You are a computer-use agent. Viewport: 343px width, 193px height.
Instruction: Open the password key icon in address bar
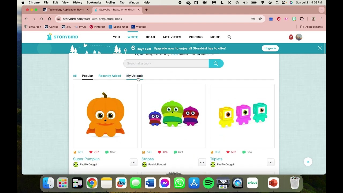(x=253, y=19)
